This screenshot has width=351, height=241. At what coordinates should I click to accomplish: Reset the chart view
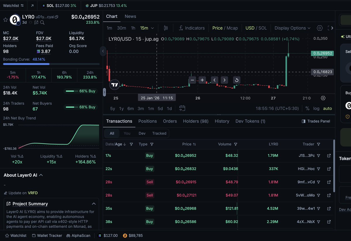[x=237, y=80]
